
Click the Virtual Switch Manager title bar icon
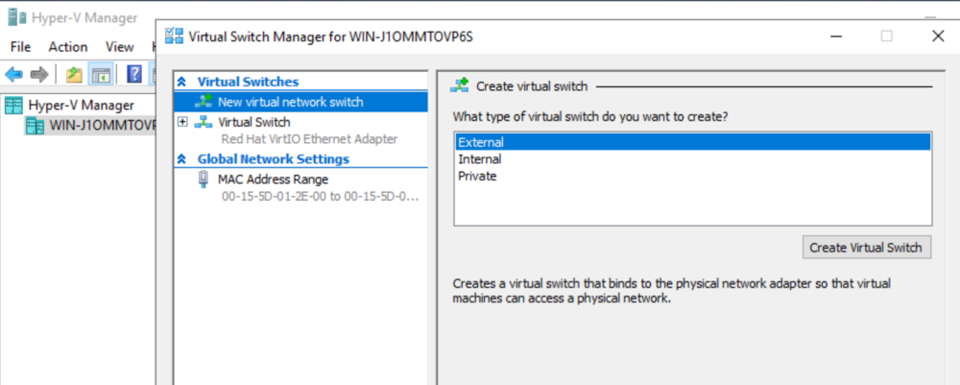point(175,36)
